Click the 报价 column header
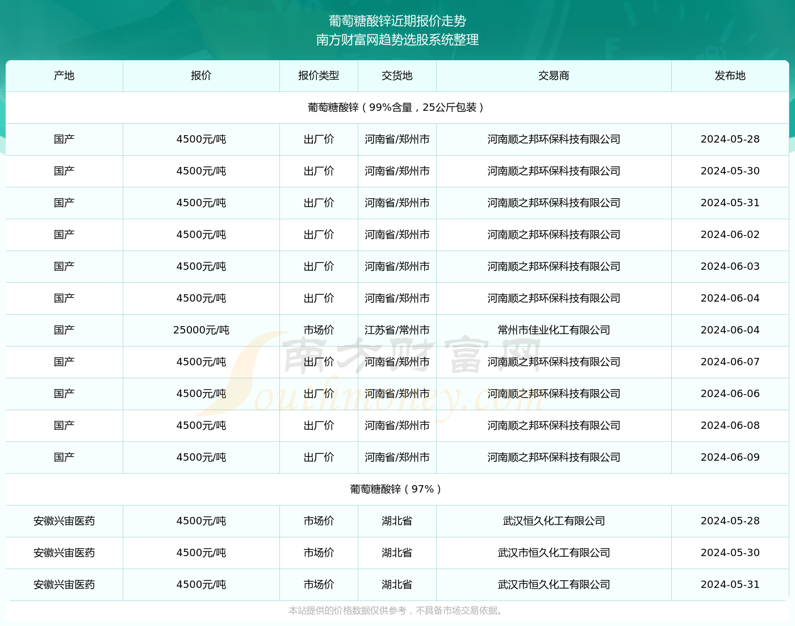 point(201,76)
